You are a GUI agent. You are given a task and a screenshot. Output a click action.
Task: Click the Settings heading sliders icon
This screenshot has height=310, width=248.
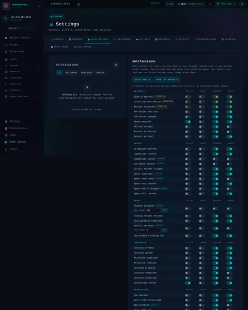(51, 24)
